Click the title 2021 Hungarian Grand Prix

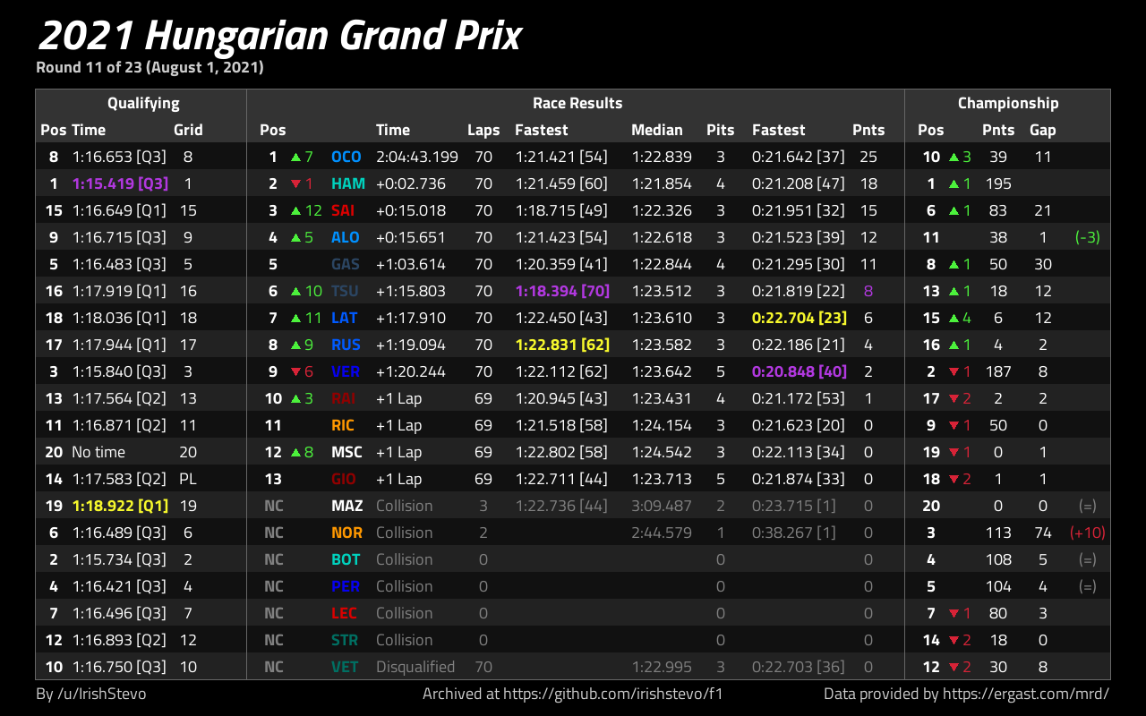click(280, 36)
